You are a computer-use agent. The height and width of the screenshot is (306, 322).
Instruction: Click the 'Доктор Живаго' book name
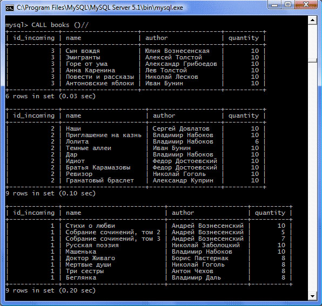click(x=90, y=258)
